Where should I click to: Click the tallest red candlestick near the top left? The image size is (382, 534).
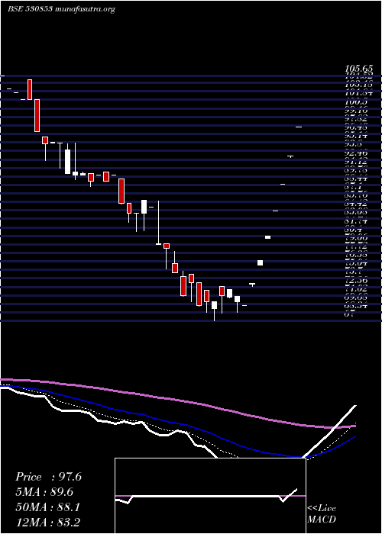pos(37,115)
